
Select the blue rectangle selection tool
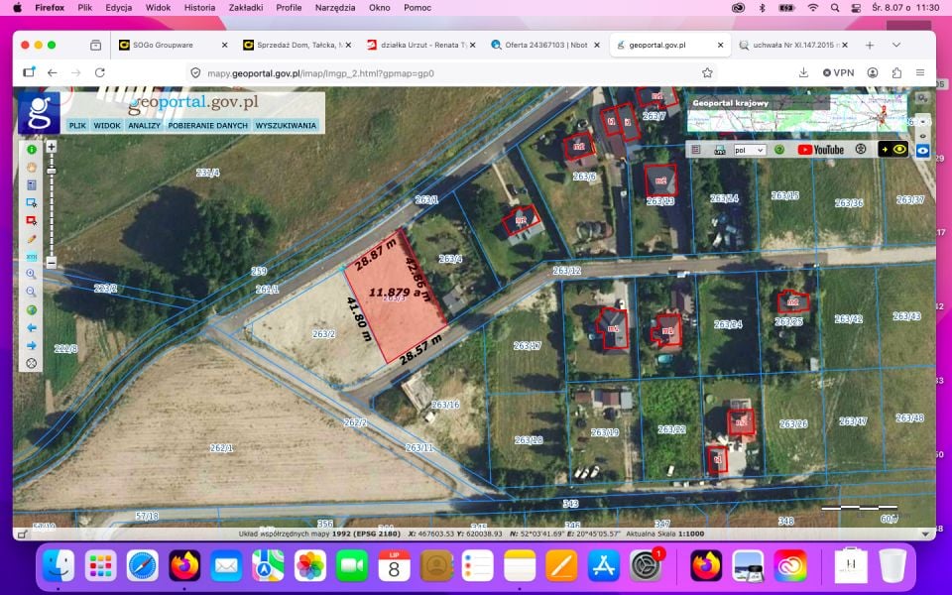click(x=32, y=202)
